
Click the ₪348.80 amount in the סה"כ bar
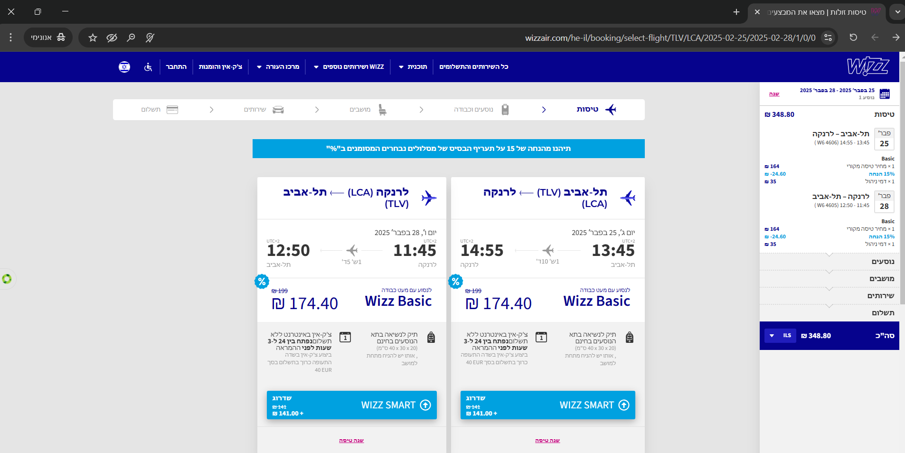coord(816,336)
